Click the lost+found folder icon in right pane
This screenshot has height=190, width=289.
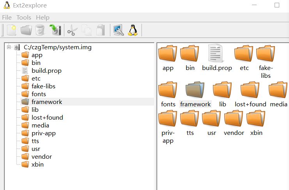(x=250, y=90)
